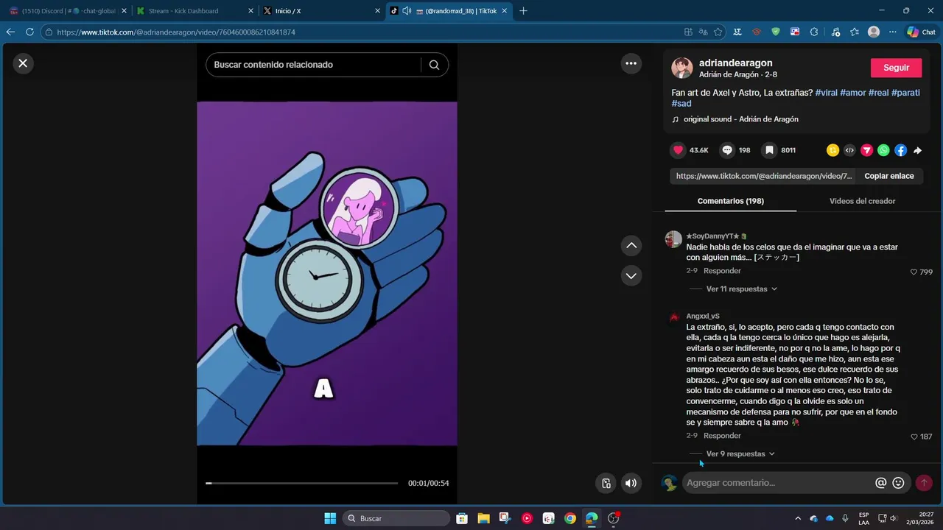Open the Windows Start menu
Image resolution: width=943 pixels, height=530 pixels.
pos(330,518)
